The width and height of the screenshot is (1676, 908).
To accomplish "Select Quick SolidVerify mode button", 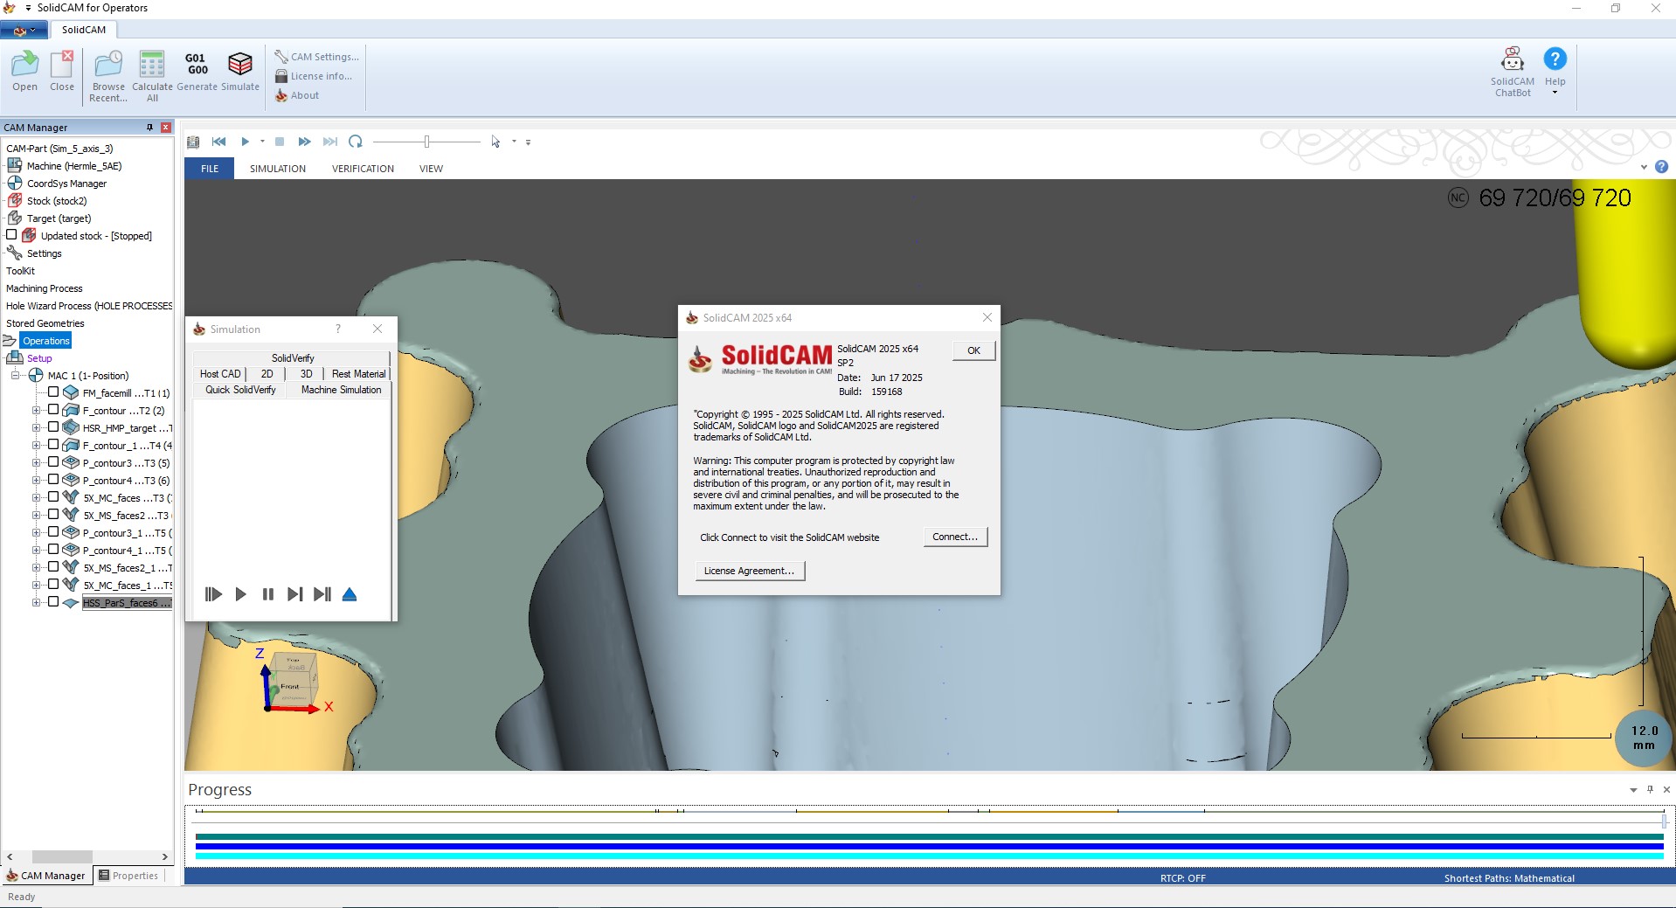I will pos(240,390).
